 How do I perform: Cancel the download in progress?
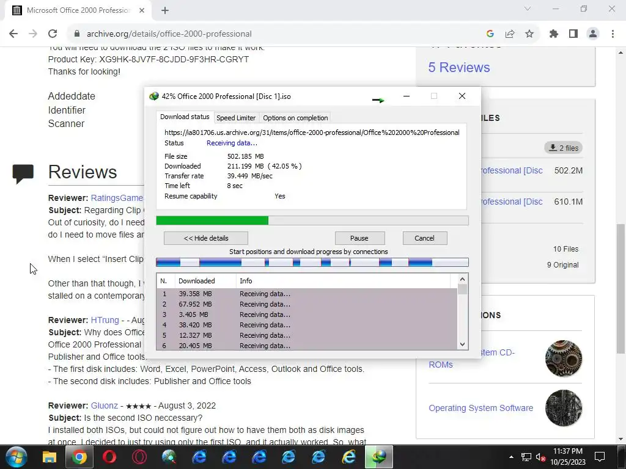[x=424, y=238]
